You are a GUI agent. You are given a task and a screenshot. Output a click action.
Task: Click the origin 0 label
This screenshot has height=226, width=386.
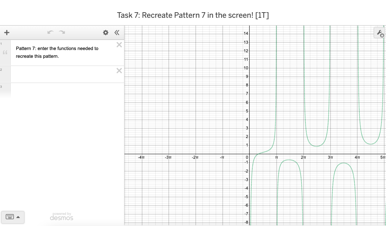tap(247, 157)
